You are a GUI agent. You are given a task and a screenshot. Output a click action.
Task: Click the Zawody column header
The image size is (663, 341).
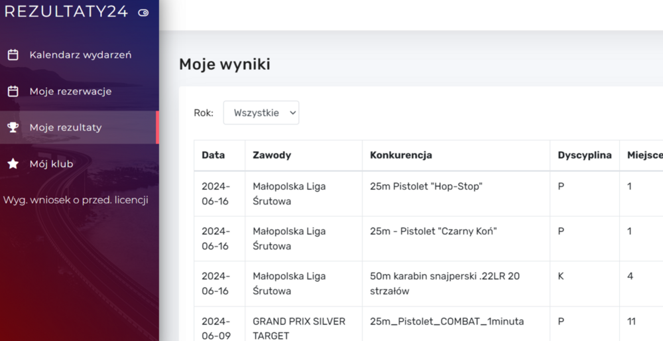coord(272,155)
